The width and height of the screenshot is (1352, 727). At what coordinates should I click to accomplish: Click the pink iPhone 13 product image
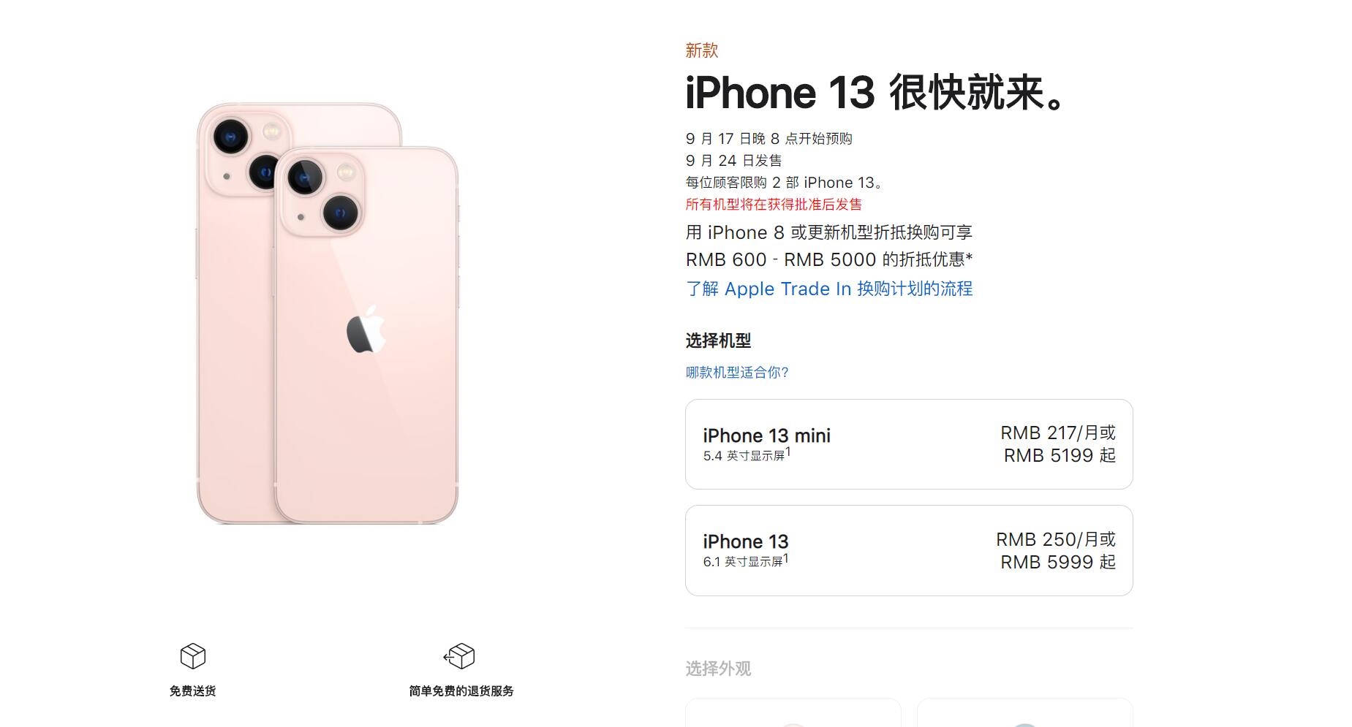[328, 313]
